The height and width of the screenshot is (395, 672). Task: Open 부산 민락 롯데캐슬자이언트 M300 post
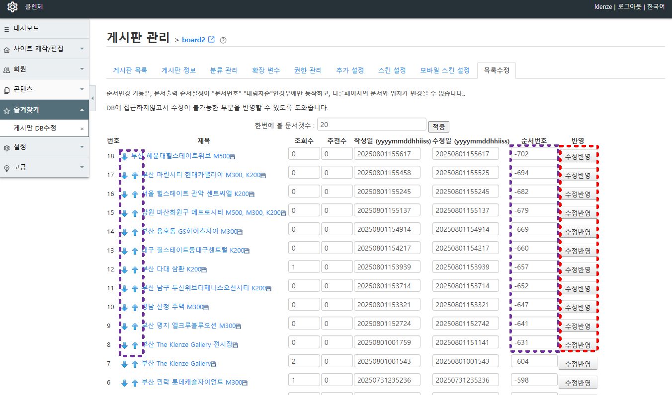click(x=192, y=382)
